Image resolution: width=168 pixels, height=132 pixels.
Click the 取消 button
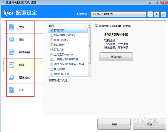149,124
